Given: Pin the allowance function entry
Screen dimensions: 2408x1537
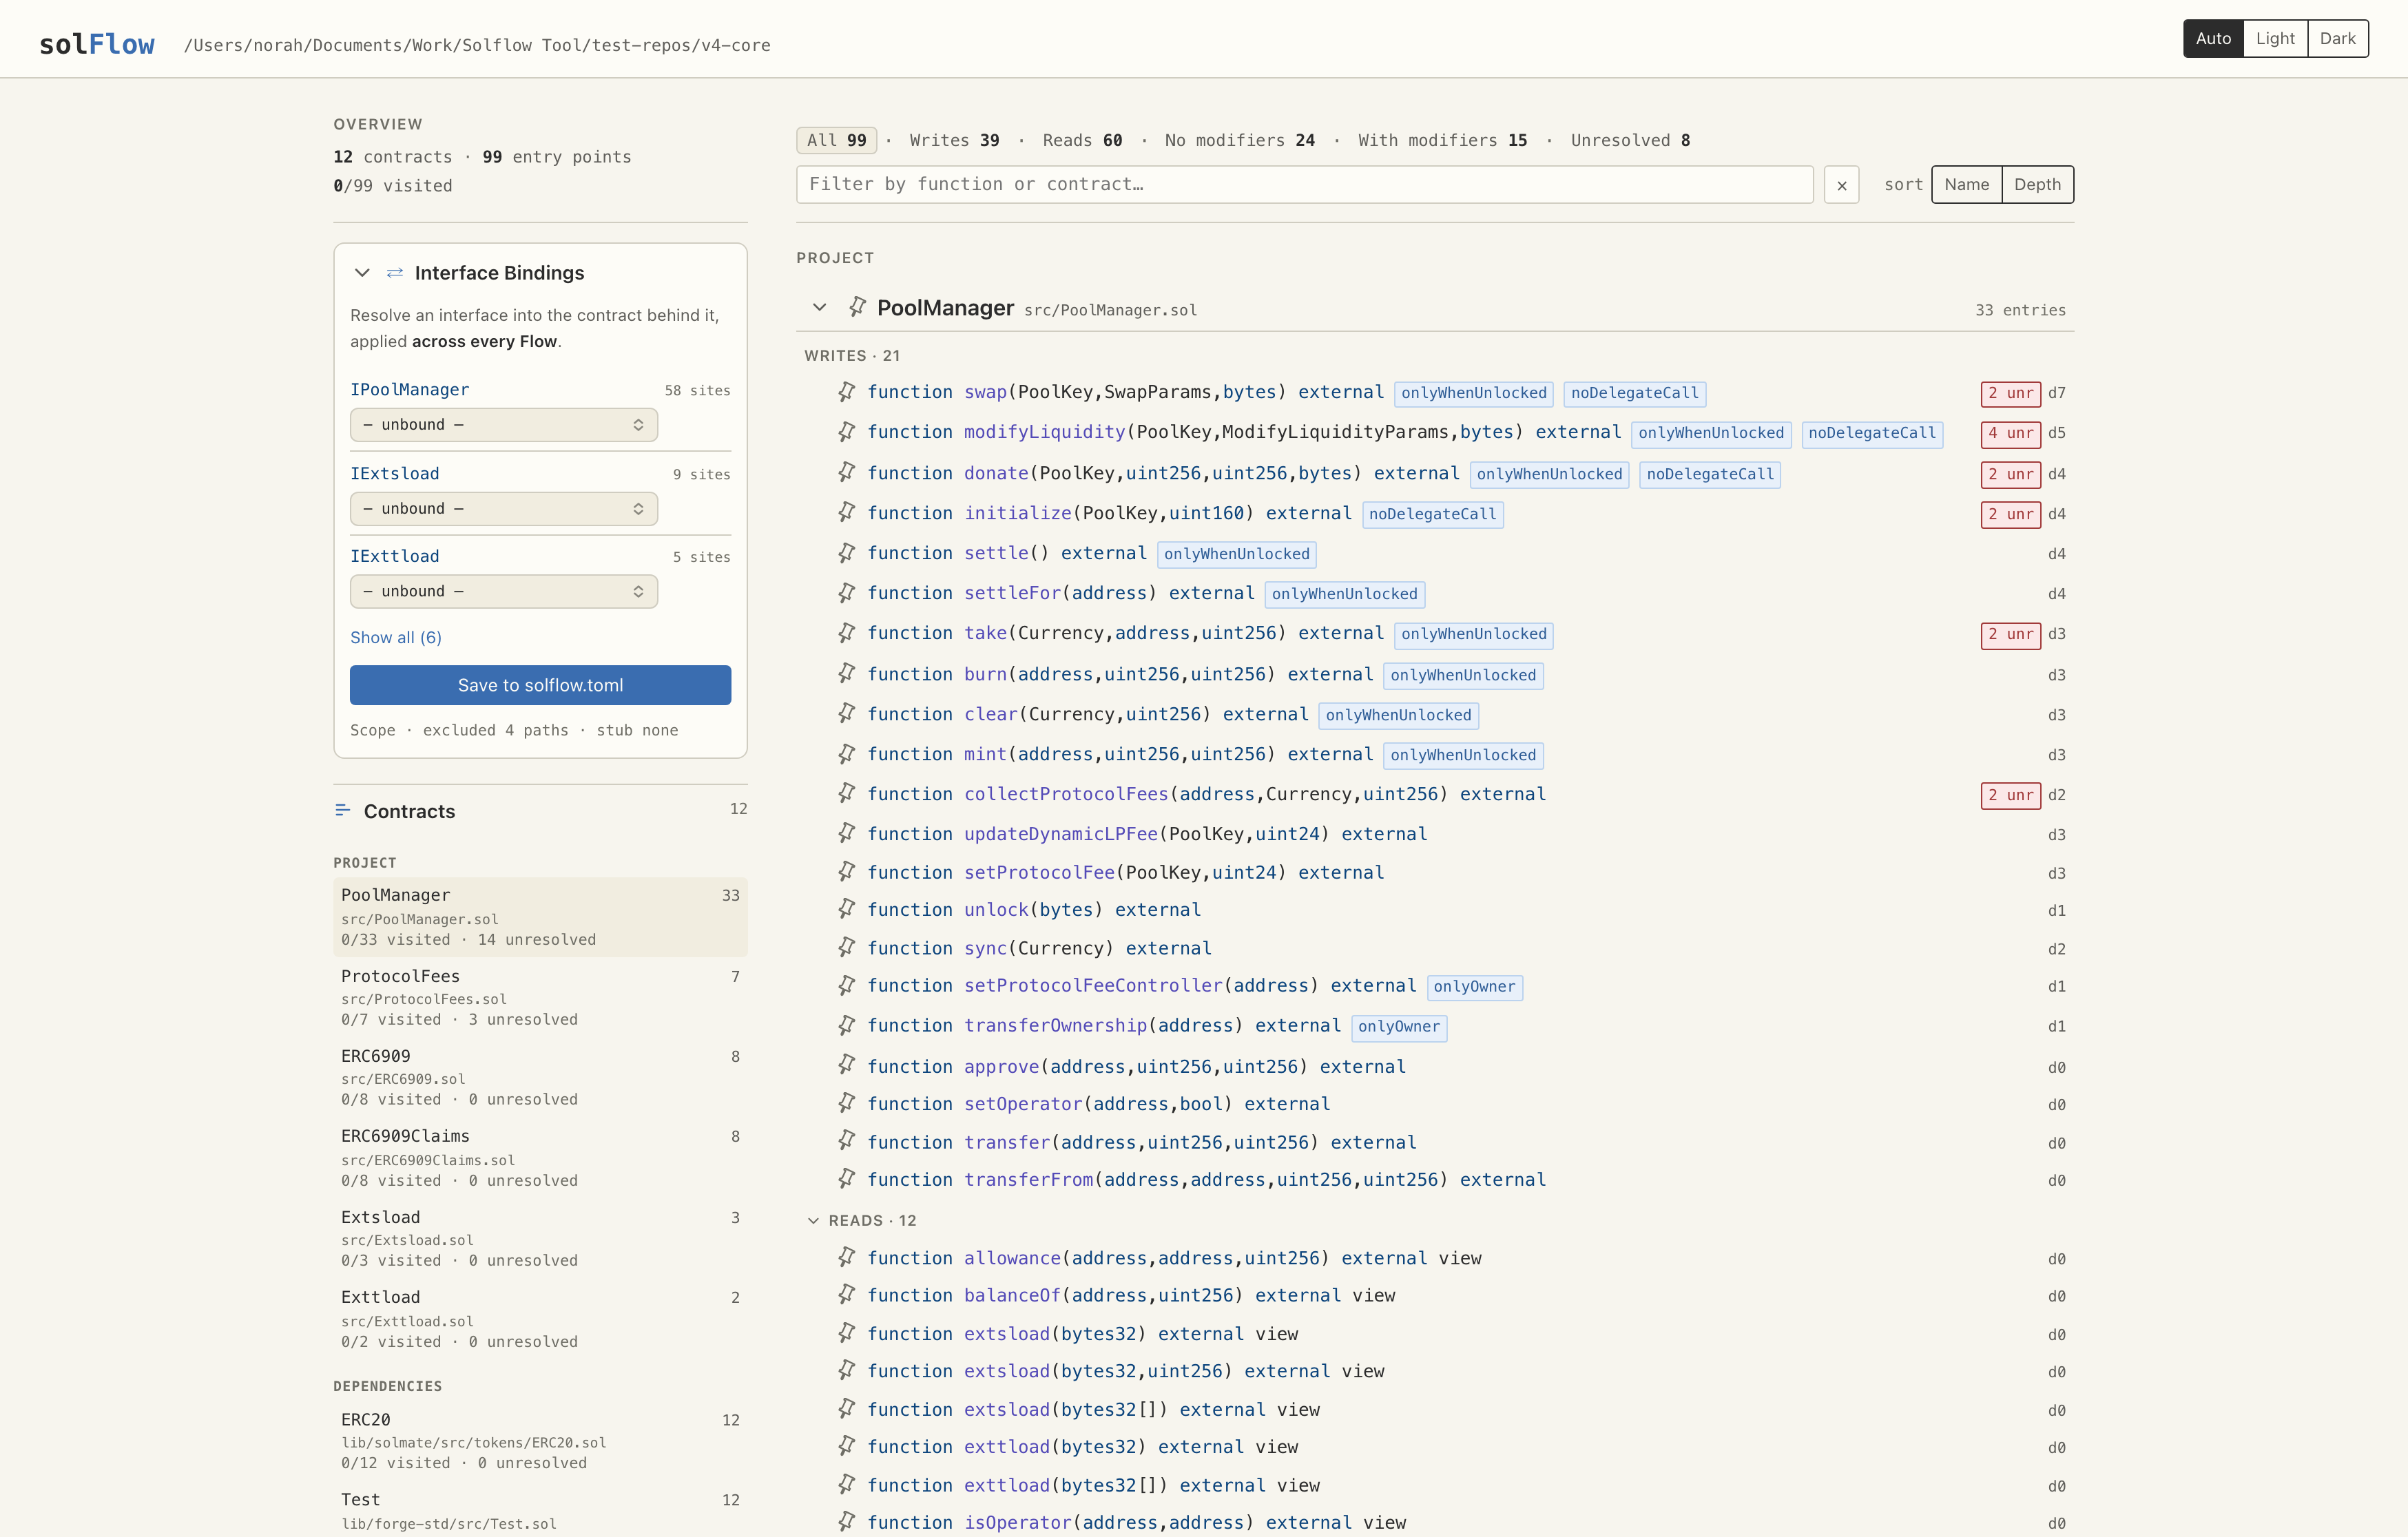Looking at the screenshot, I should click(847, 1258).
